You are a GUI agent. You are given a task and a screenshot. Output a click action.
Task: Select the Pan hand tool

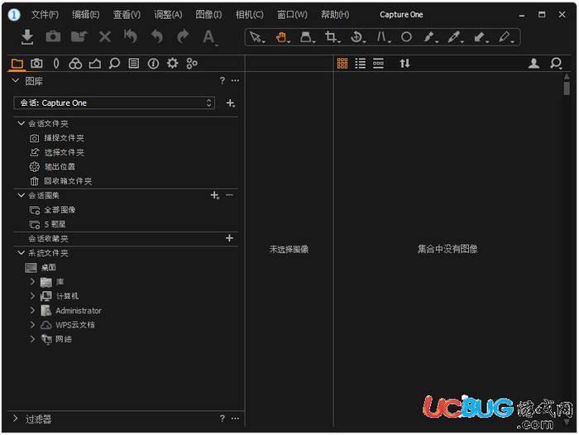282,37
